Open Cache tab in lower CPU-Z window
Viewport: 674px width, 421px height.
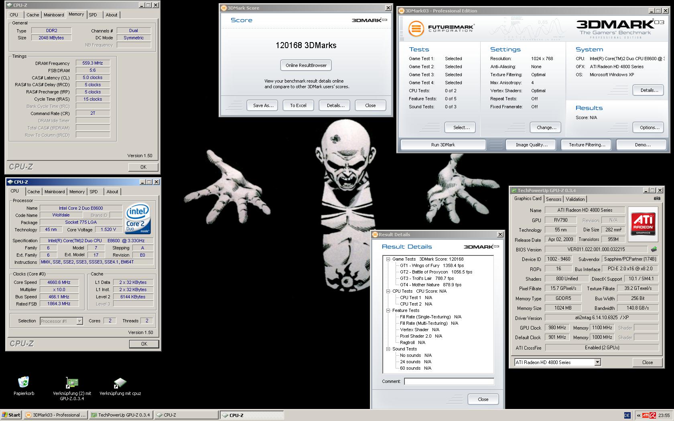[x=34, y=192]
